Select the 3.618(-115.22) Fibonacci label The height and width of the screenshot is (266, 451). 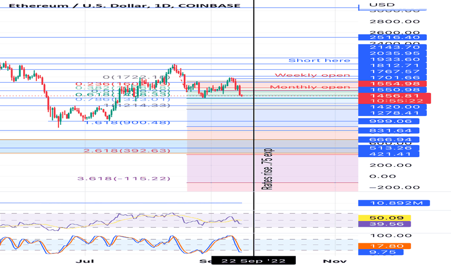pos(124,178)
